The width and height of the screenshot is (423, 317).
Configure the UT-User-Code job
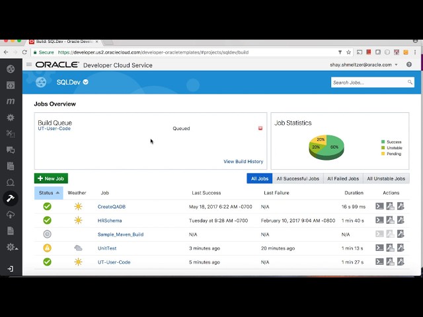point(390,262)
